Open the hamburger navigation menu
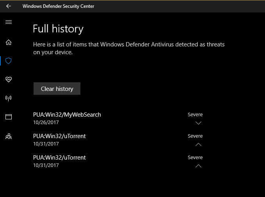The width and height of the screenshot is (265, 197). click(9, 22)
